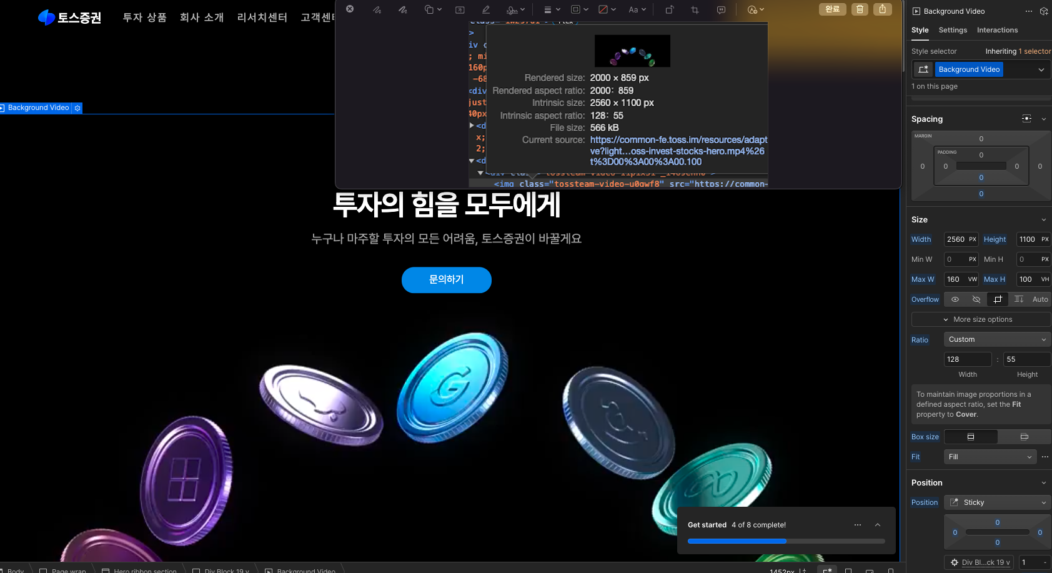Open more Fit options ellipsis
1052x573 pixels.
click(x=1045, y=457)
